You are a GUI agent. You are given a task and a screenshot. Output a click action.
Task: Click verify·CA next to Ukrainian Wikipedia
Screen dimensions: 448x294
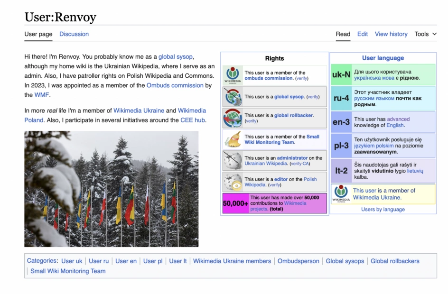point(300,164)
